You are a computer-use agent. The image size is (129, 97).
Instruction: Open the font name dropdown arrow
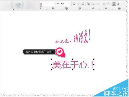click(54, 4)
